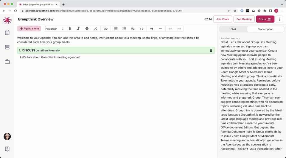Click the End Meeting button
286x158 pixels.
point(244,19)
